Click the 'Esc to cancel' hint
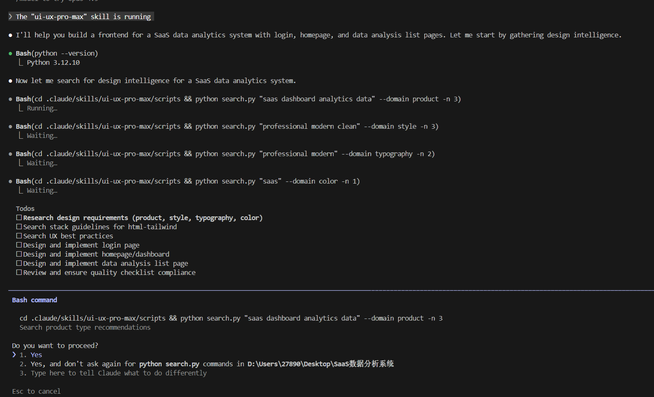The width and height of the screenshot is (654, 397). [x=36, y=391]
